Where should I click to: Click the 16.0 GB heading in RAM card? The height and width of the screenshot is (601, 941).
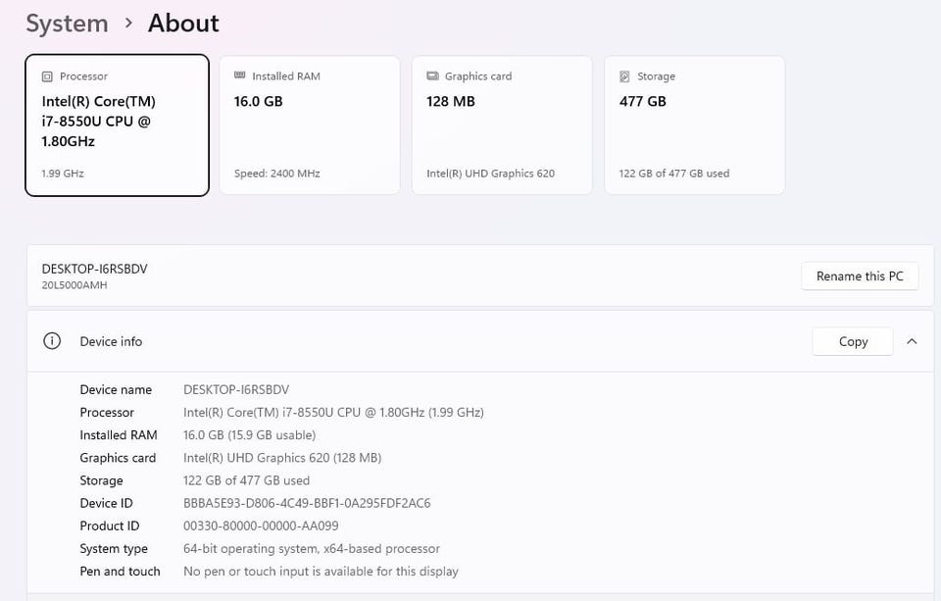259,101
